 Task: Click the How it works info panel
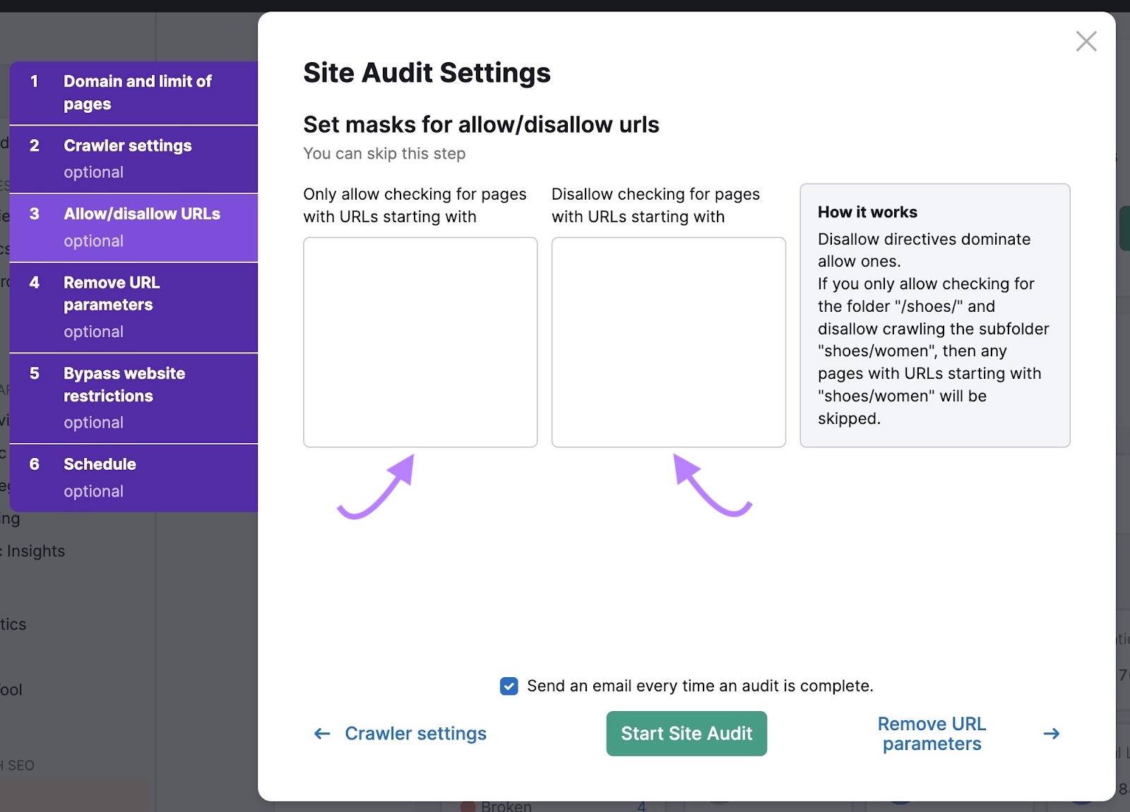click(x=934, y=315)
